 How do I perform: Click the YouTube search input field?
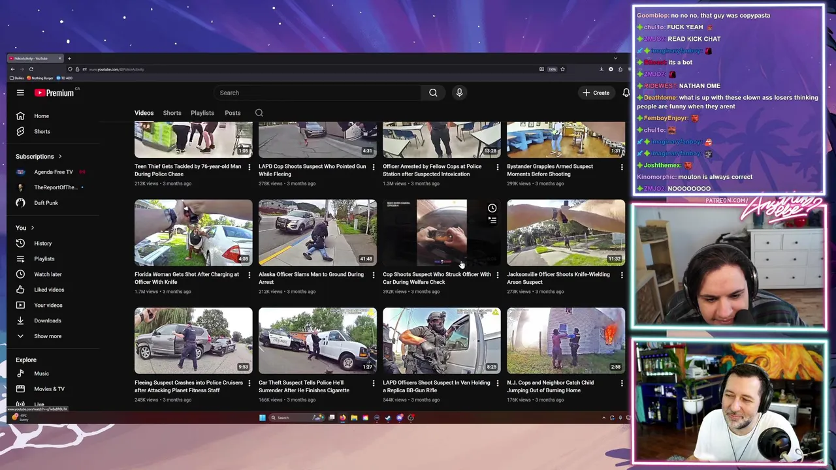[x=317, y=93]
